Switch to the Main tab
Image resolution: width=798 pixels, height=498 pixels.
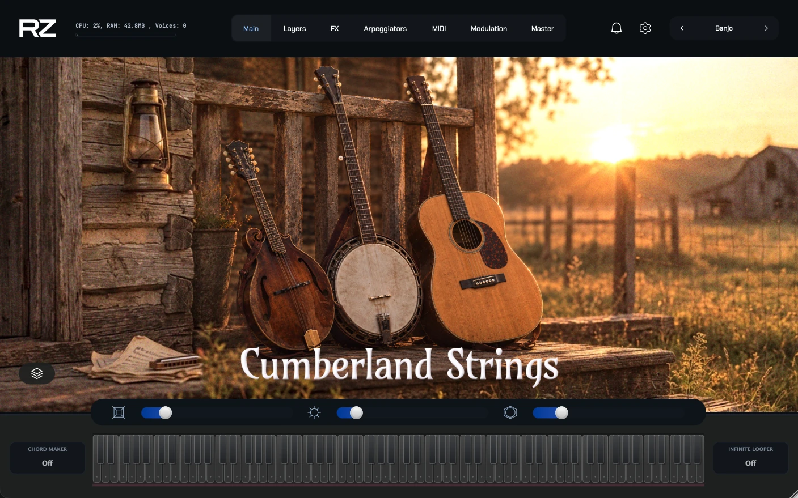point(251,28)
